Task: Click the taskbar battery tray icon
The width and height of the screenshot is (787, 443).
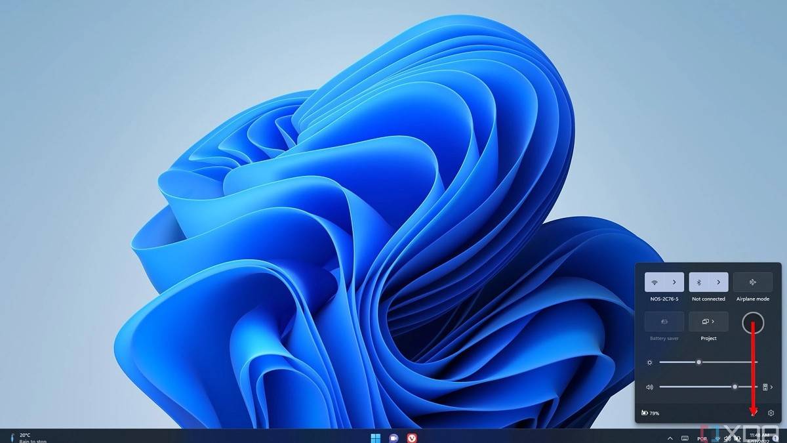Action: [x=738, y=438]
